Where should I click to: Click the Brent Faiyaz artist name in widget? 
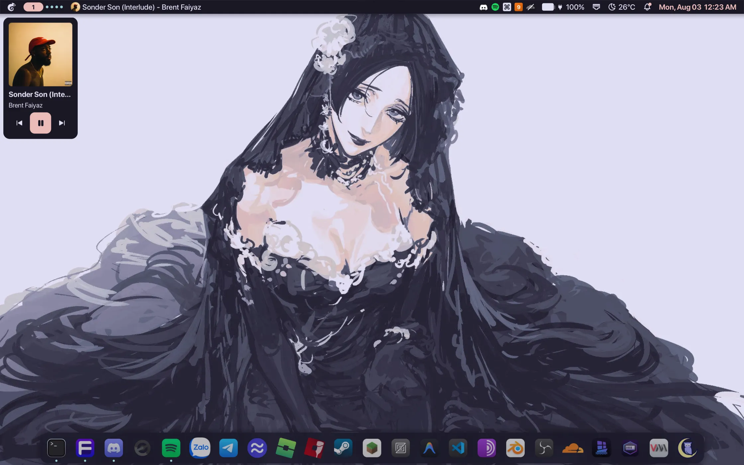26,105
